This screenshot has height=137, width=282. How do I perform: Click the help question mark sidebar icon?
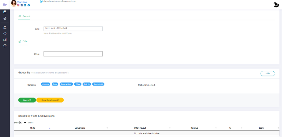point(5,46)
